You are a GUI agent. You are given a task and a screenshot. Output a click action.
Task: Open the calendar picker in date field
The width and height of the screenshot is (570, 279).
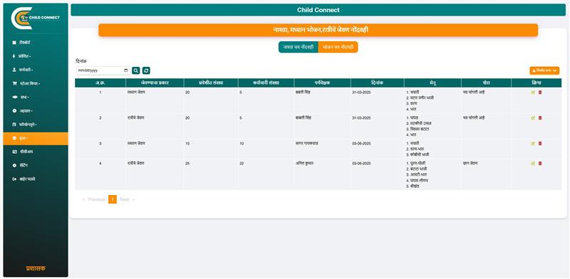tap(126, 70)
